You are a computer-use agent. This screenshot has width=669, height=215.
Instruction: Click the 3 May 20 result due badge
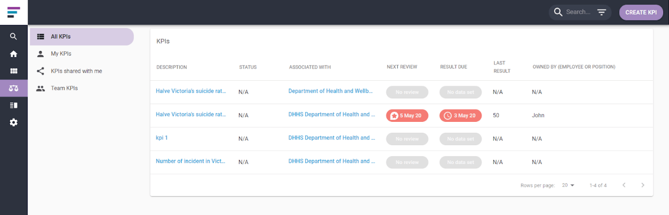click(461, 116)
